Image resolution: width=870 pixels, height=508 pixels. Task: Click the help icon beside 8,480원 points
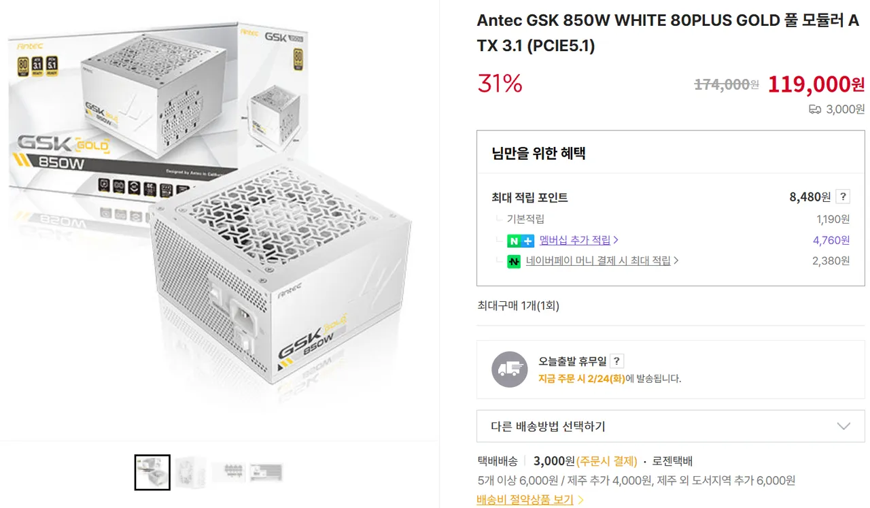point(843,197)
